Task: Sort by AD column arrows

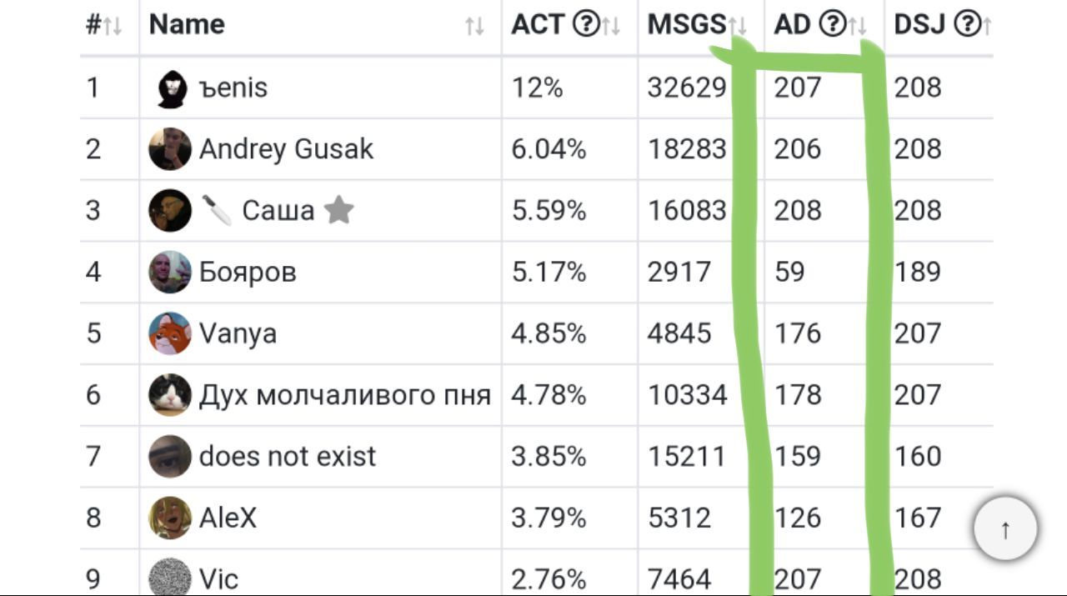Action: [x=858, y=27]
